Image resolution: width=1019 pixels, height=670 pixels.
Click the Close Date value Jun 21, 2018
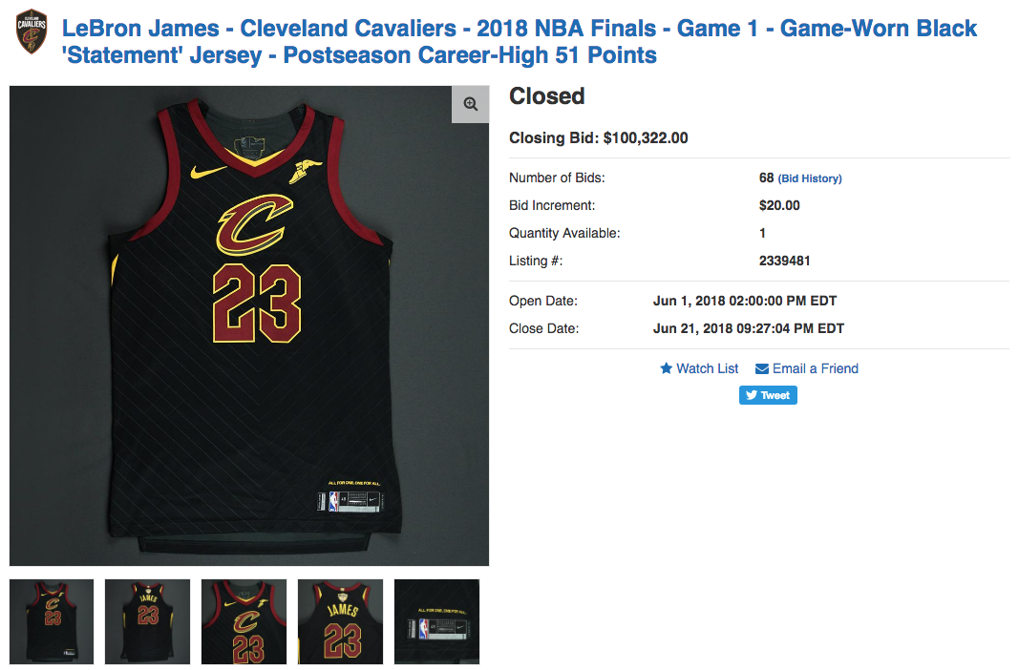(x=749, y=328)
